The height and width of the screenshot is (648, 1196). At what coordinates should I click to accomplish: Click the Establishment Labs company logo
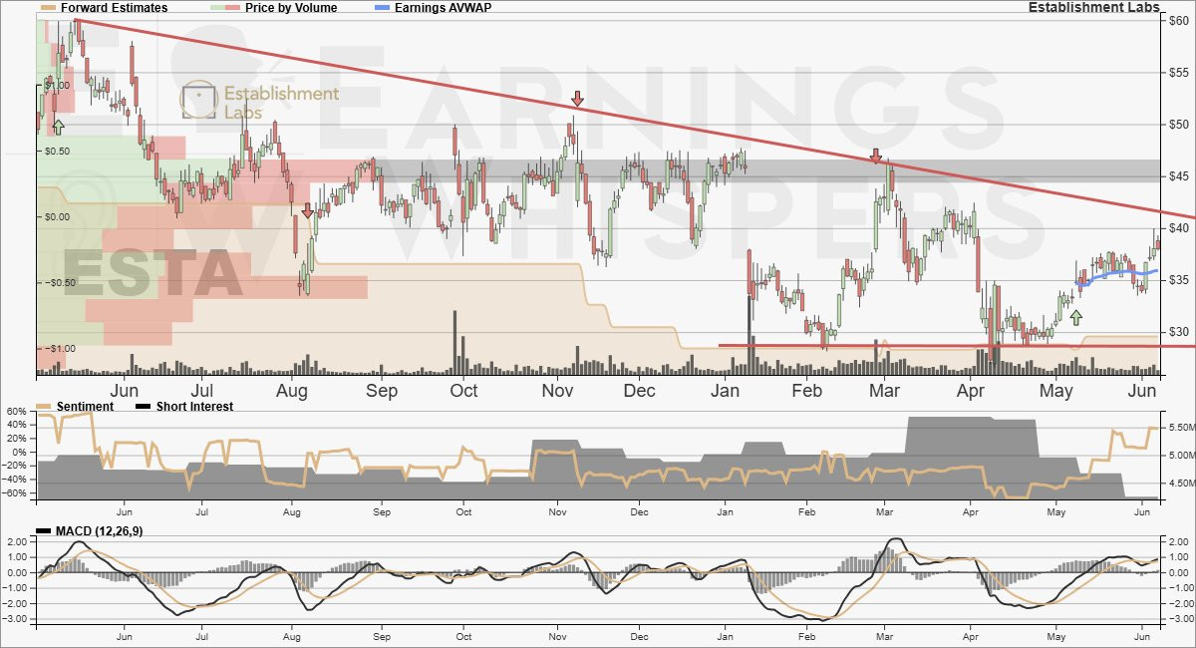tap(259, 101)
